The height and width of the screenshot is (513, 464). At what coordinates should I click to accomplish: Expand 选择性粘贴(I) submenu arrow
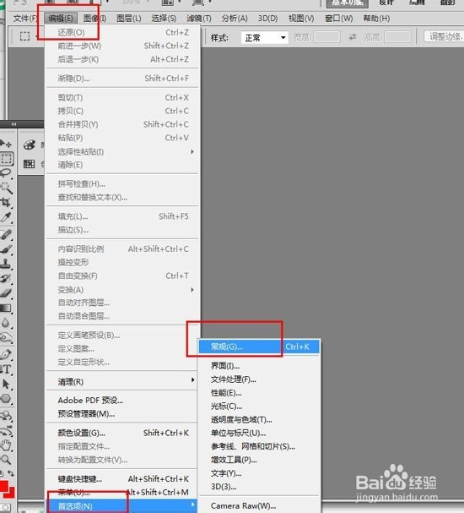tap(192, 151)
